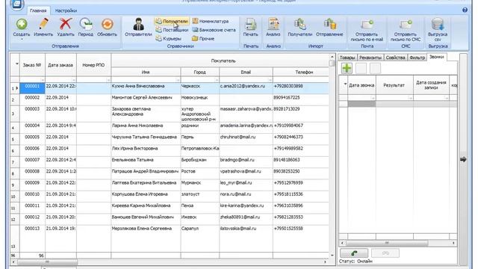Open the Создать dropdown arrow below it
The height and width of the screenshot is (269, 478).
pos(22,39)
